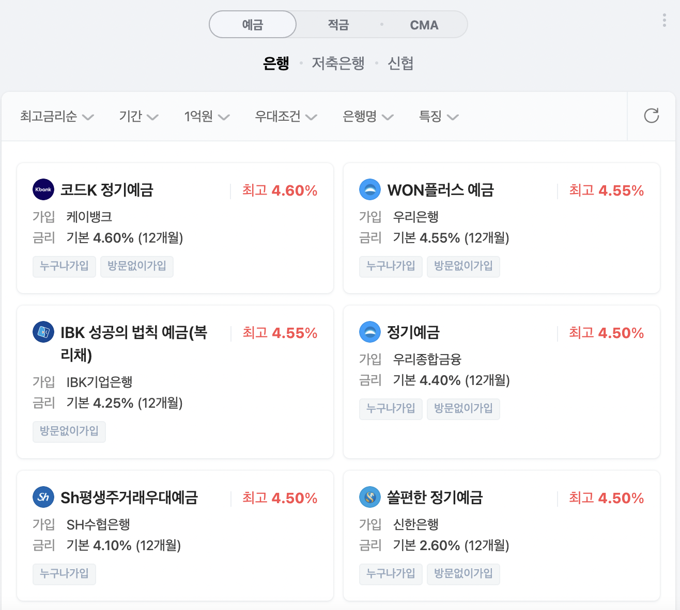Click the SH수협은행 bank name
The height and width of the screenshot is (610, 680).
tap(98, 524)
